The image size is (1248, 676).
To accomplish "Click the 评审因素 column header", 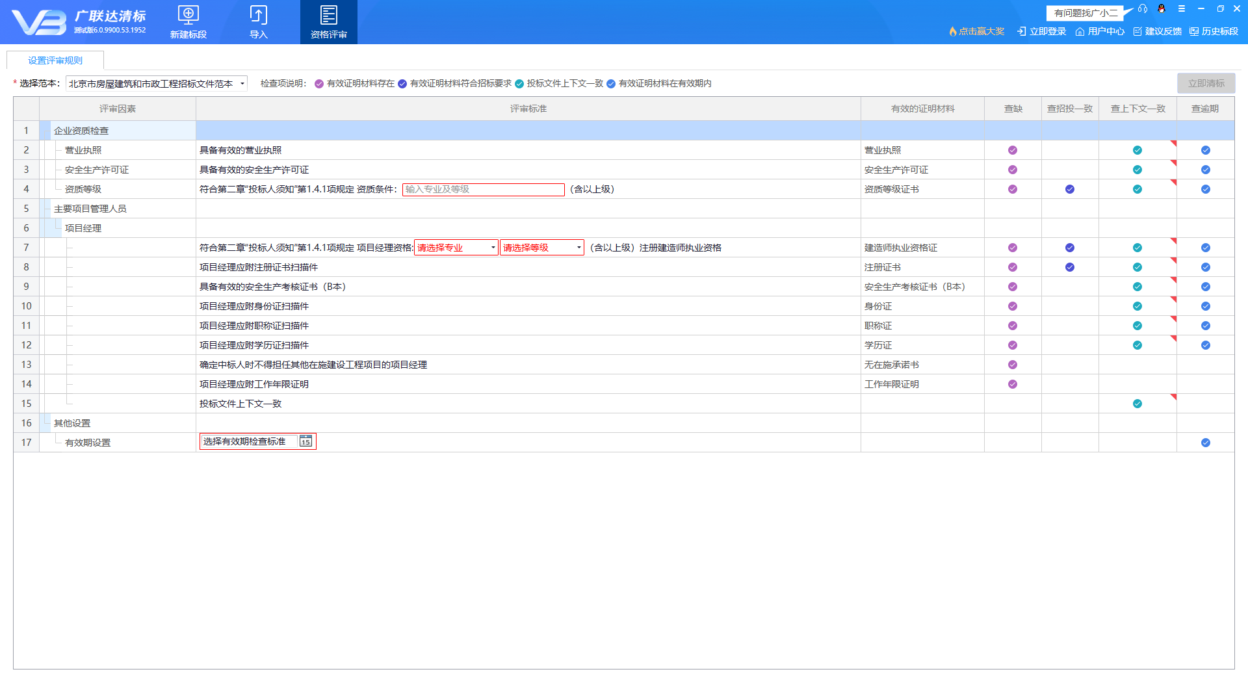I will 118,109.
